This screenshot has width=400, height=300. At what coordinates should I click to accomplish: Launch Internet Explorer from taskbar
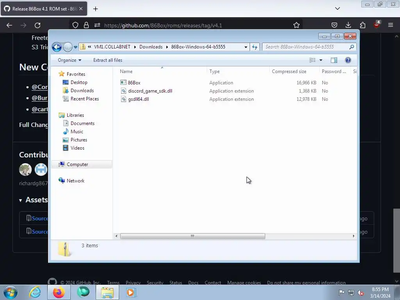pos(35,292)
